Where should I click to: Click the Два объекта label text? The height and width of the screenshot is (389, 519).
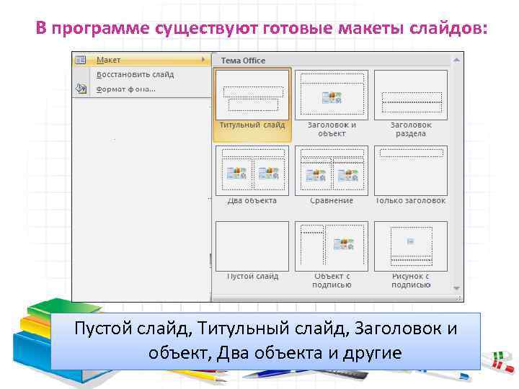tap(252, 200)
